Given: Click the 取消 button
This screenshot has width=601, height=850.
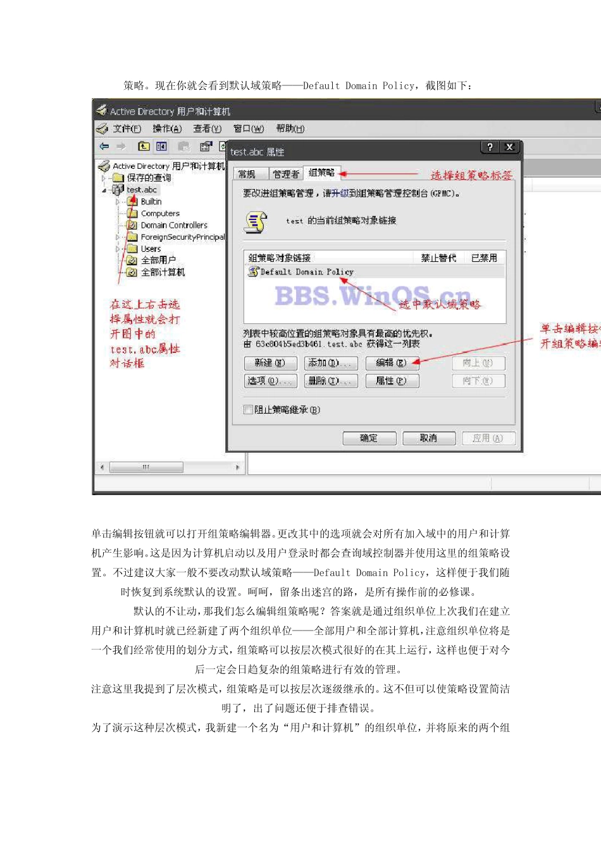Looking at the screenshot, I should point(429,438).
